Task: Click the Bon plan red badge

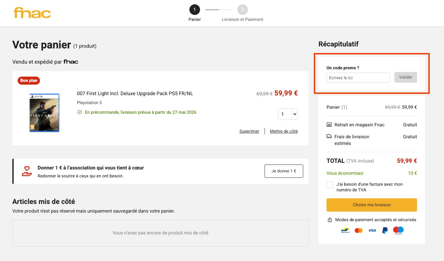Action: pos(29,80)
